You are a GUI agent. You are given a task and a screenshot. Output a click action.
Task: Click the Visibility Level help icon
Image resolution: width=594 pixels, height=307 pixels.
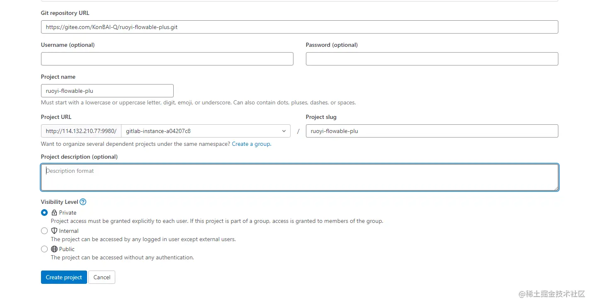(x=83, y=202)
